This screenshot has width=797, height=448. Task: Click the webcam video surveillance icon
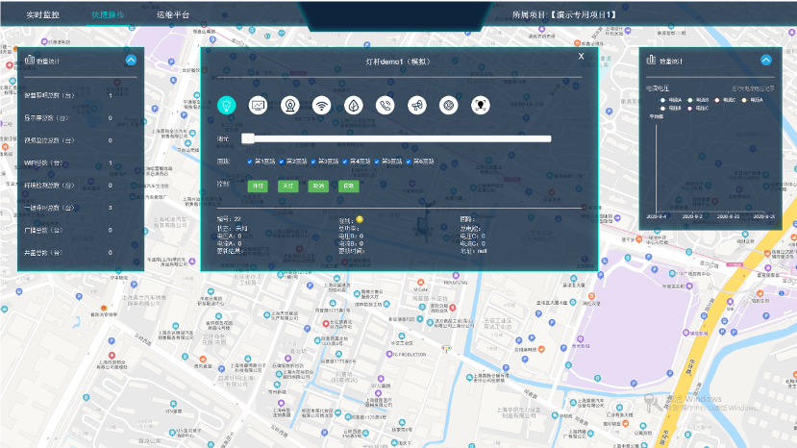288,105
